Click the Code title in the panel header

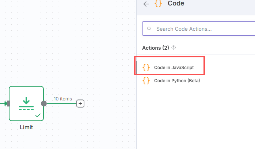click(x=176, y=3)
